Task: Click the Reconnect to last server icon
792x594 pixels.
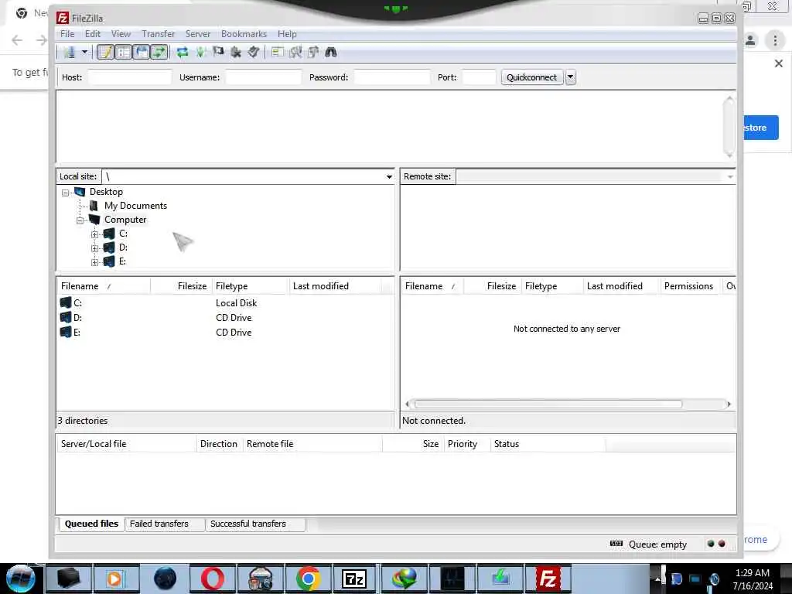Action: [254, 52]
